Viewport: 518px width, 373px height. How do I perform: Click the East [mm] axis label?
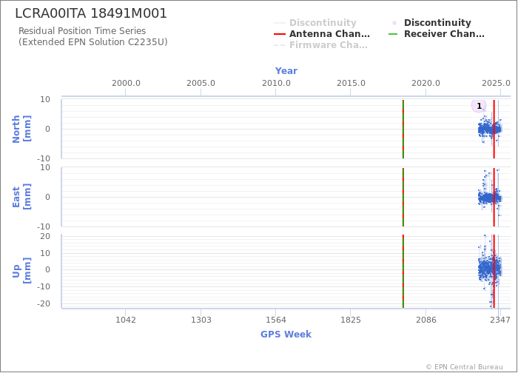coord(21,197)
